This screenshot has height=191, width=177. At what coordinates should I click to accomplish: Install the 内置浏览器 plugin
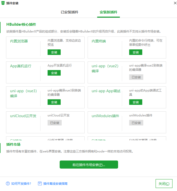pyautogui.click(x=54, y=52)
